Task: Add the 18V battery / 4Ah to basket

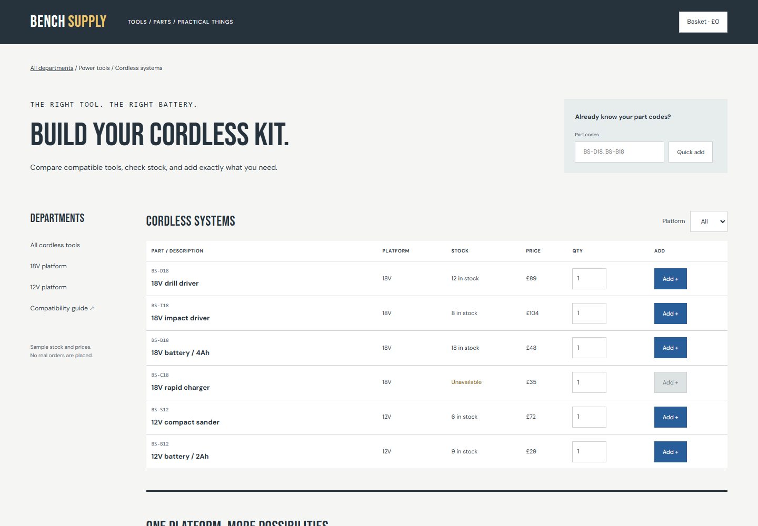Action: tap(671, 348)
